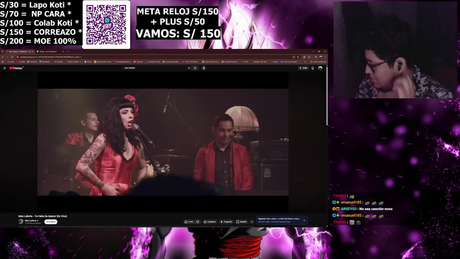Open YouTube account avatar menu

pos(320,68)
